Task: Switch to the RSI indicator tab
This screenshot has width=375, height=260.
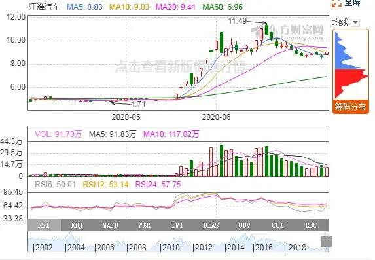Action: pyautogui.click(x=45, y=225)
